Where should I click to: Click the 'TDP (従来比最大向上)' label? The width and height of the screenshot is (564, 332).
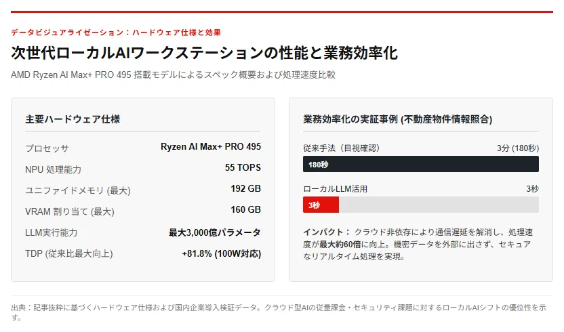[69, 254]
